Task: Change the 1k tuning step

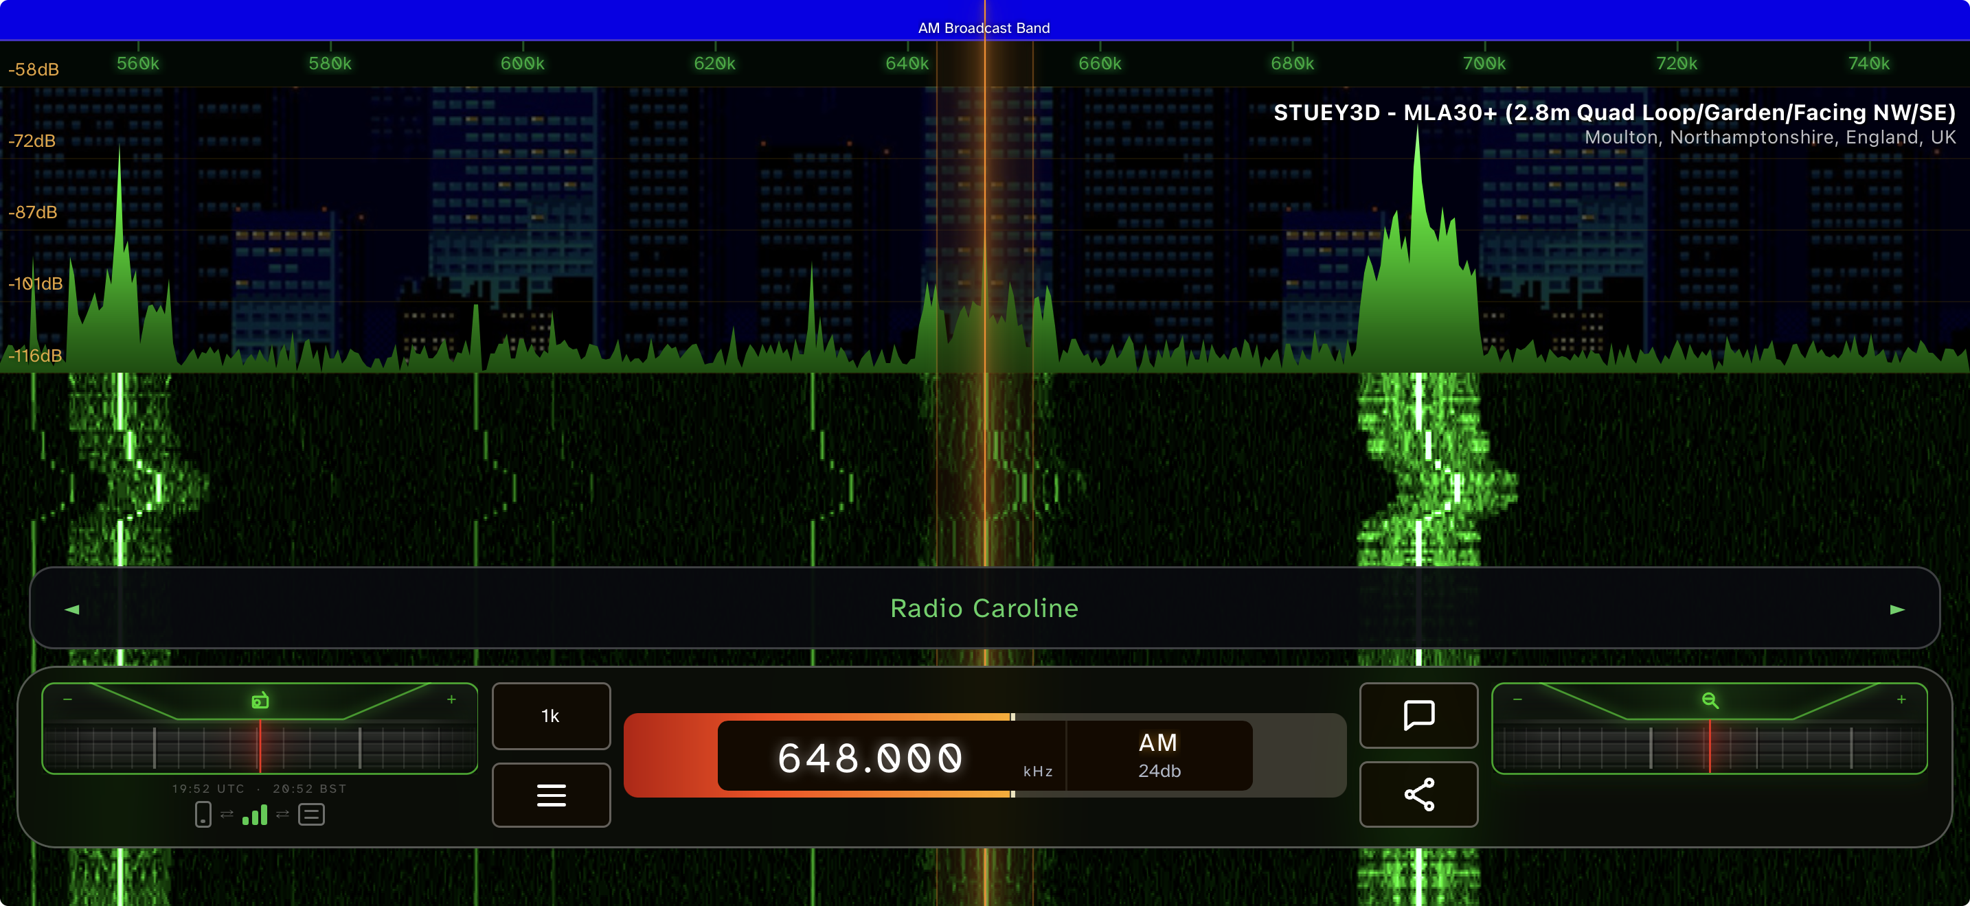Action: click(x=551, y=716)
